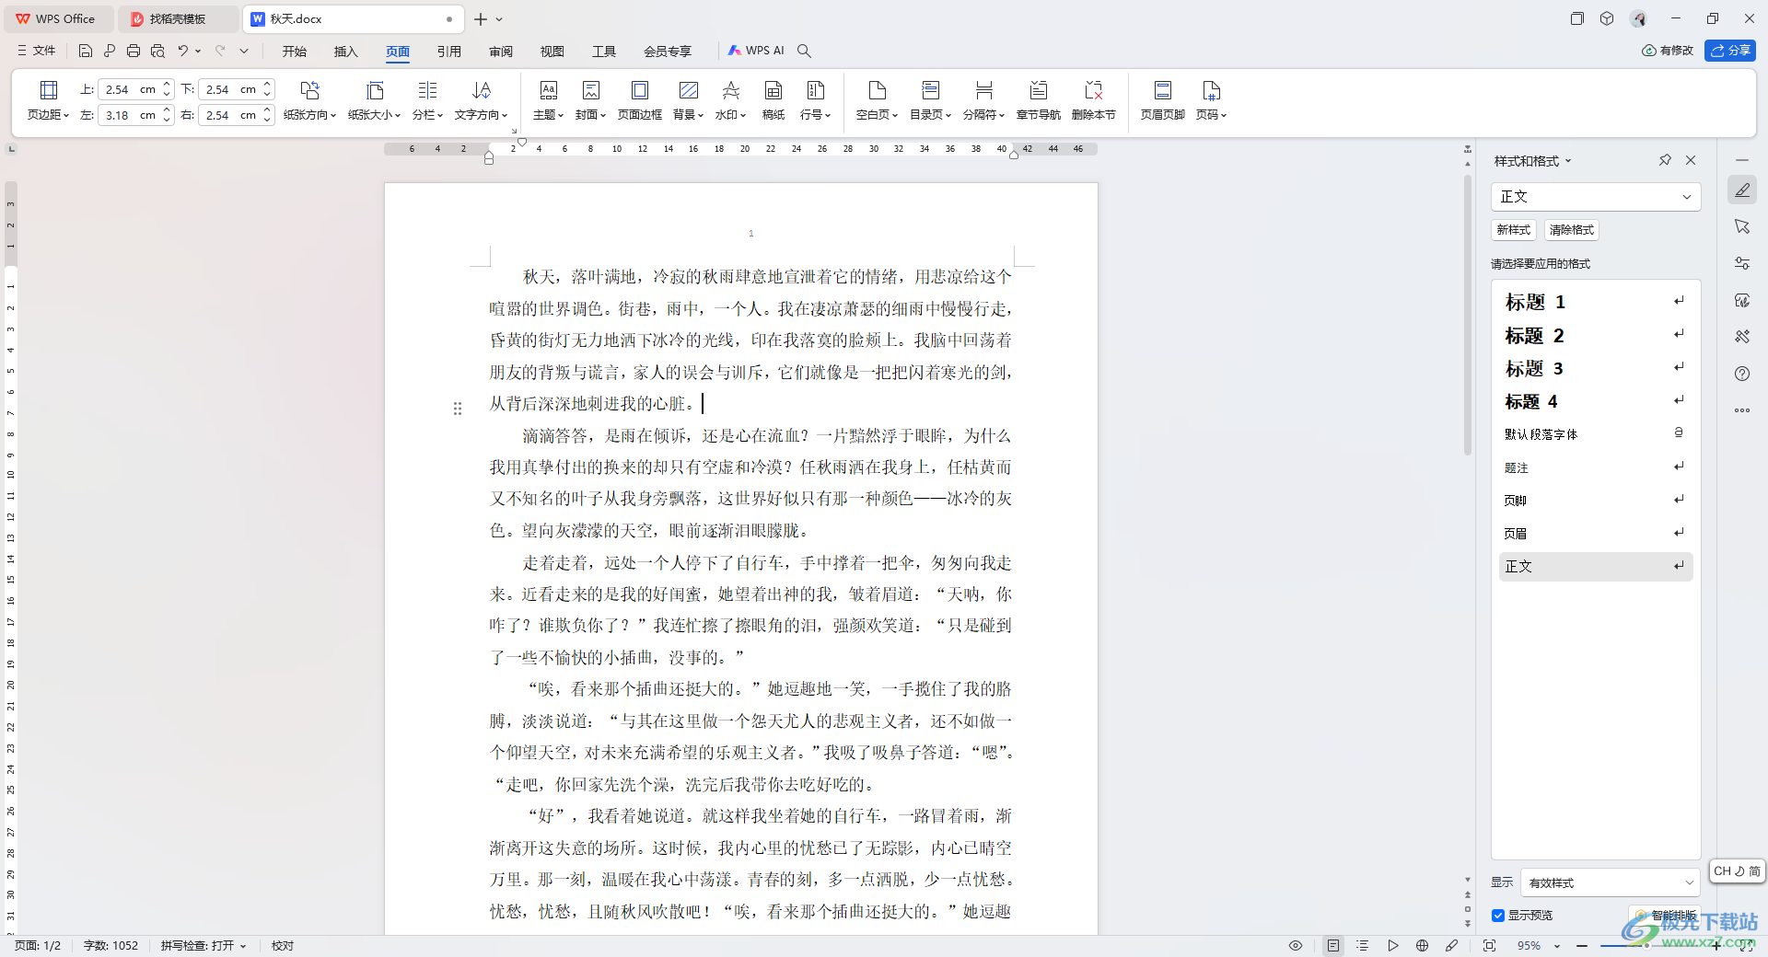Open header and footer (页眉页脚)

[x=1162, y=100]
